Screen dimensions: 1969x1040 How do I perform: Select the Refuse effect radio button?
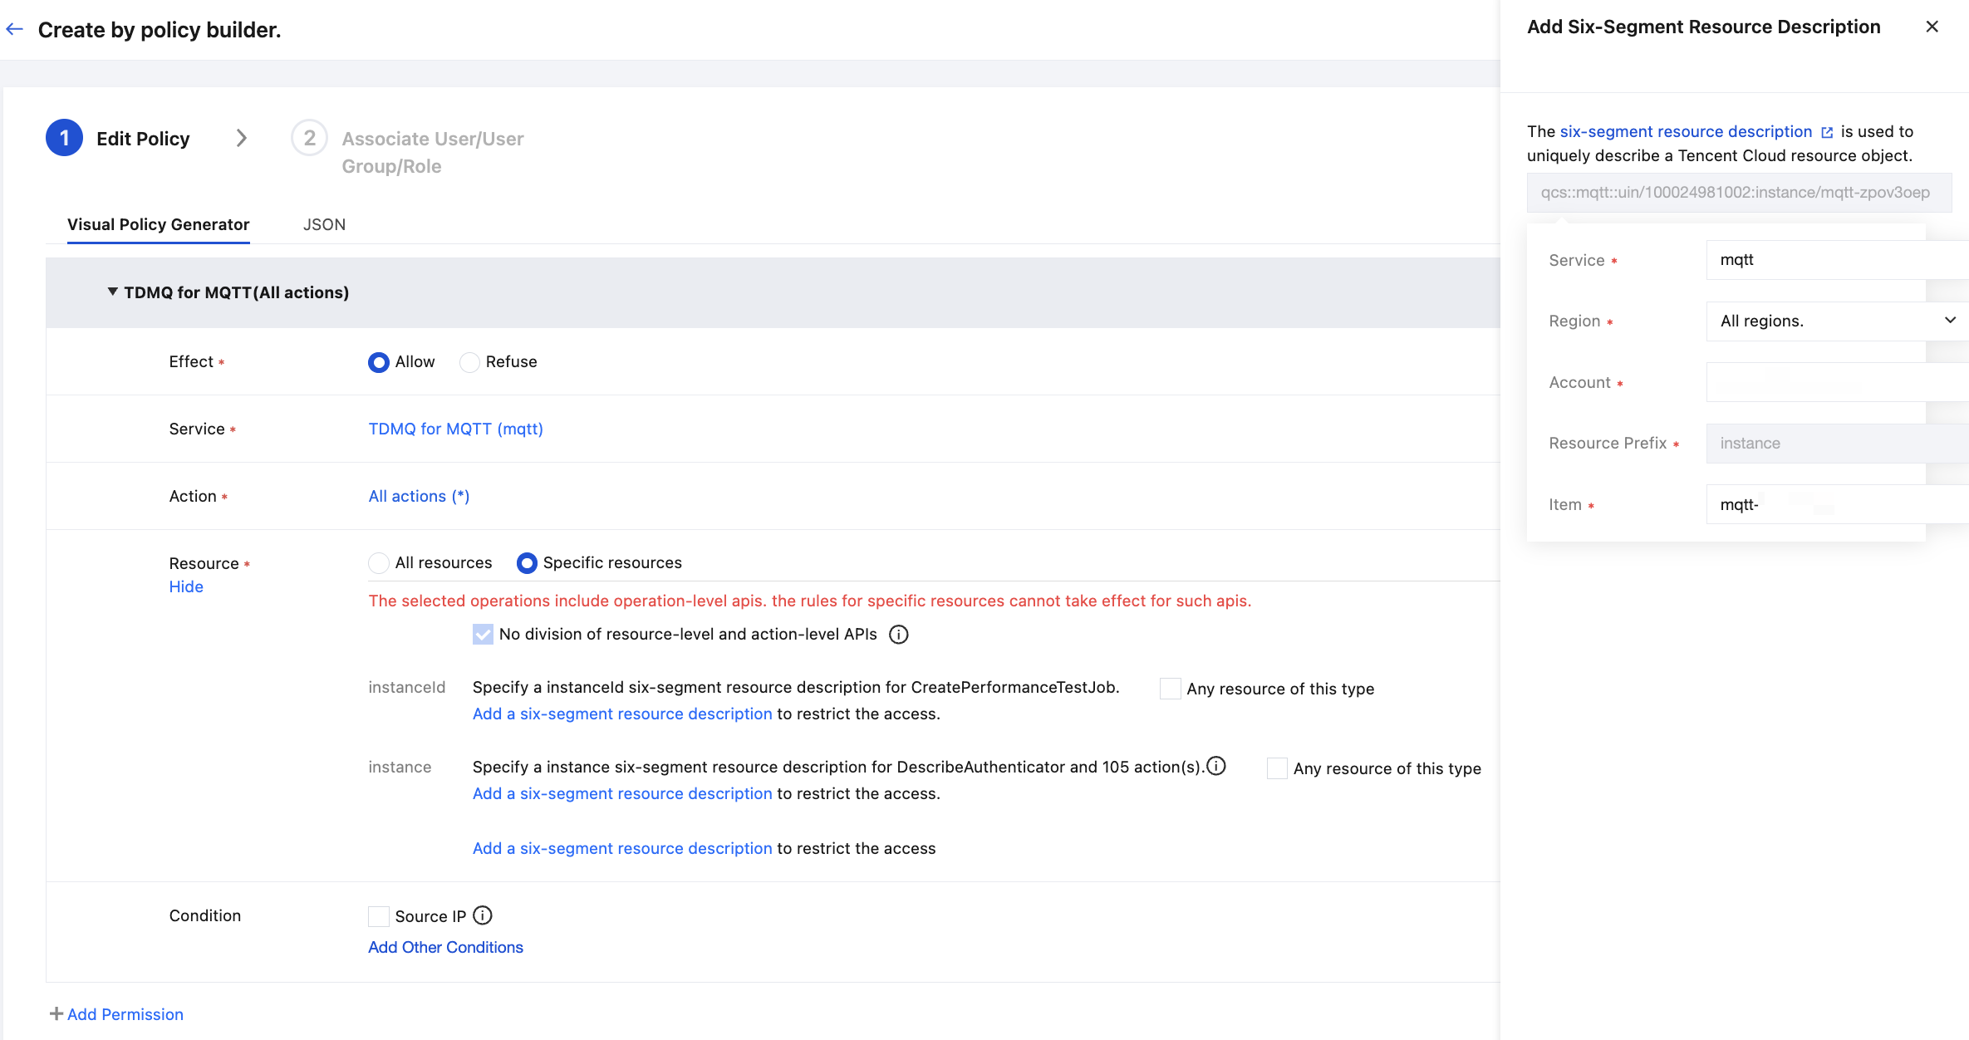469,362
